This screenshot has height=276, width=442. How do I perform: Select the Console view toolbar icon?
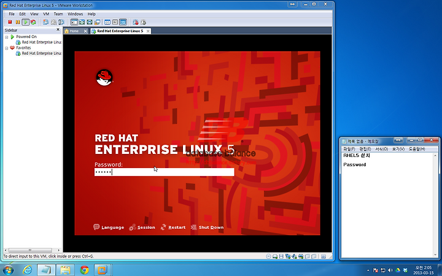click(x=123, y=22)
